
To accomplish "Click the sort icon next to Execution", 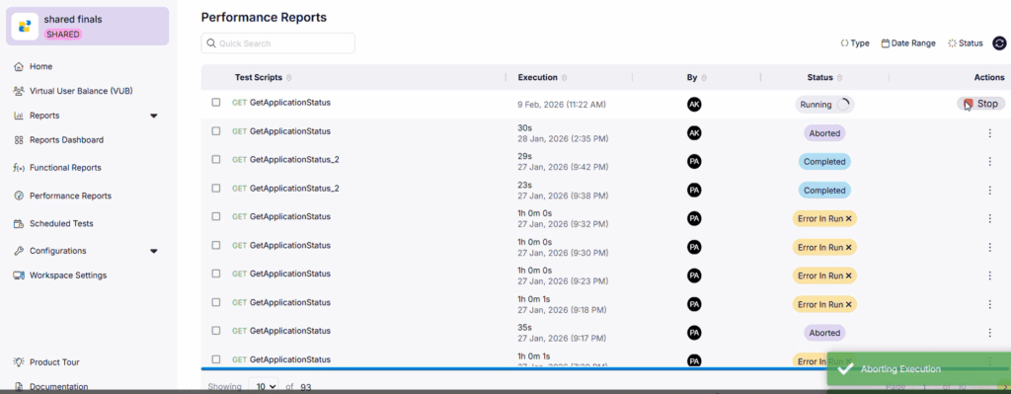I will click(564, 77).
